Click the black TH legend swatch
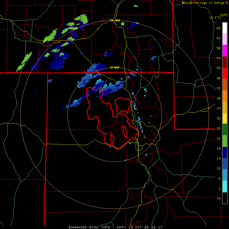This screenshot has height=229, width=229. [x=225, y=198]
